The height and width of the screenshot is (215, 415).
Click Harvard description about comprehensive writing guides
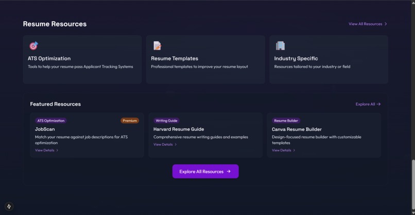[x=201, y=137]
